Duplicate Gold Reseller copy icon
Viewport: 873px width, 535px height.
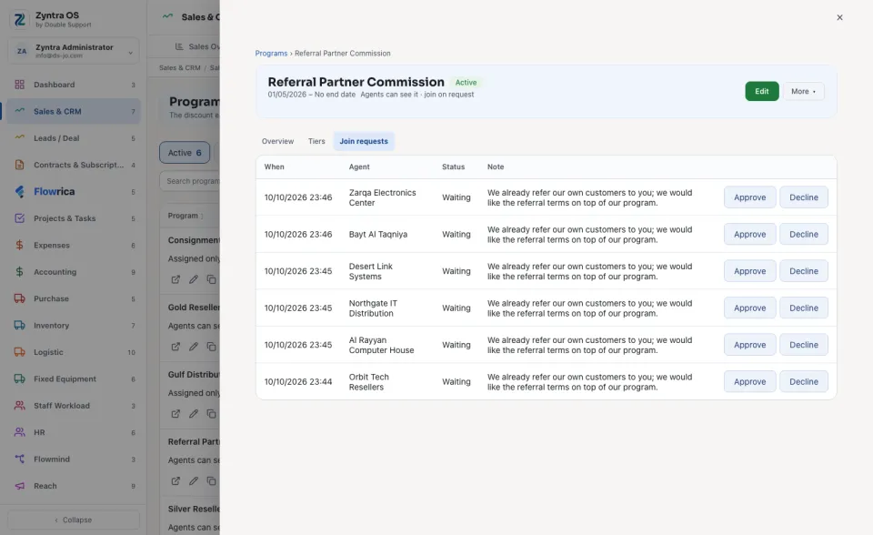coord(211,347)
